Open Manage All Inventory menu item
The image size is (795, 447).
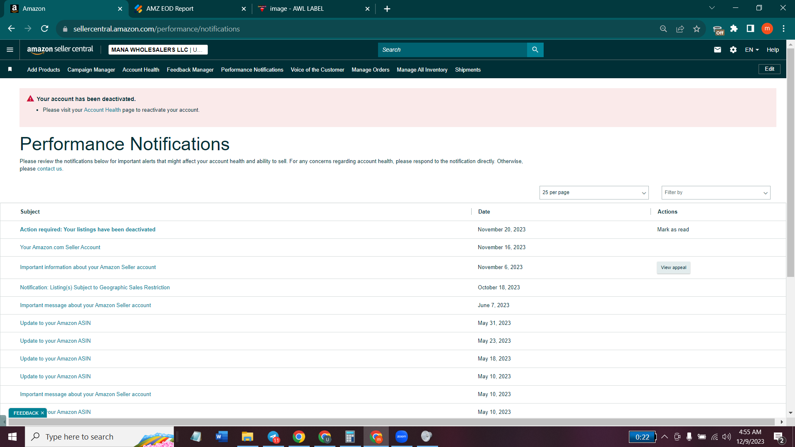point(422,70)
